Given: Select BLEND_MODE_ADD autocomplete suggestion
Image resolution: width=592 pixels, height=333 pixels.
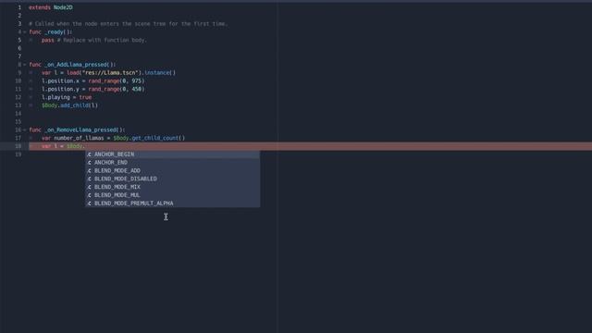Looking at the screenshot, I should click(173, 170).
